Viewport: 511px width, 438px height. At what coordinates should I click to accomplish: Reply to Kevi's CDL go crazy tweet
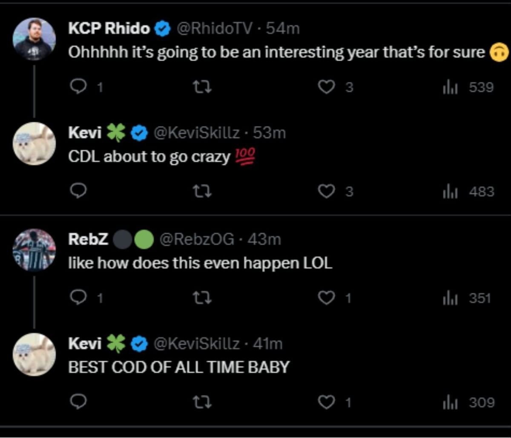78,192
